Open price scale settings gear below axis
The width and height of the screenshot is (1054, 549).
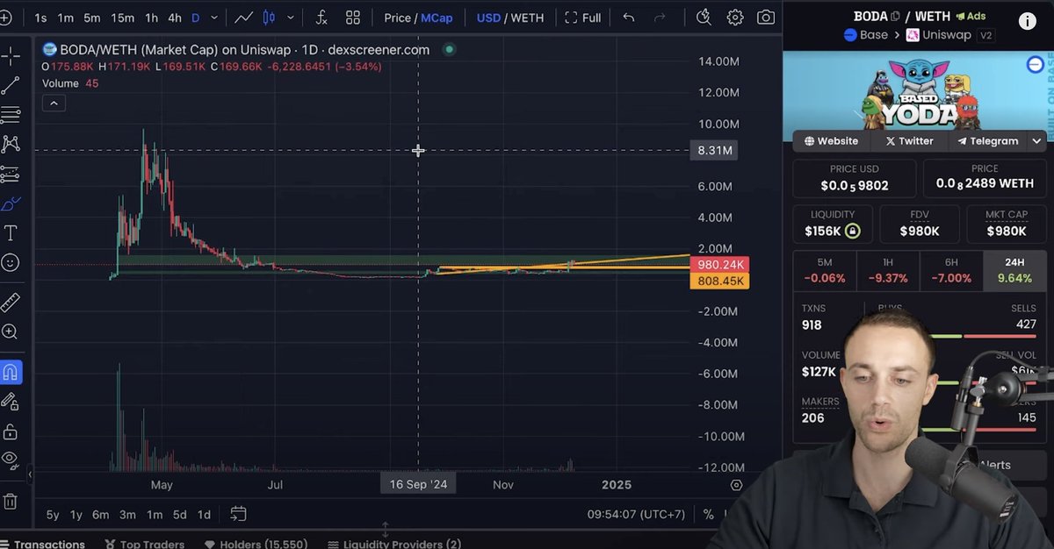pyautogui.click(x=736, y=485)
